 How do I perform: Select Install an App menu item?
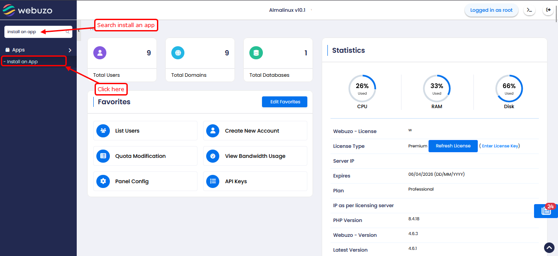tap(23, 62)
